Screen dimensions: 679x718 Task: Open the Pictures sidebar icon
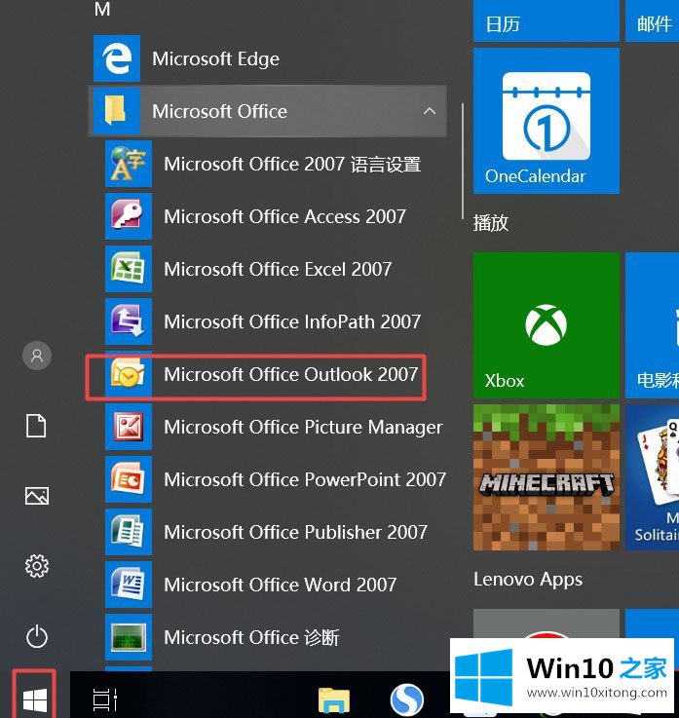coord(37,496)
